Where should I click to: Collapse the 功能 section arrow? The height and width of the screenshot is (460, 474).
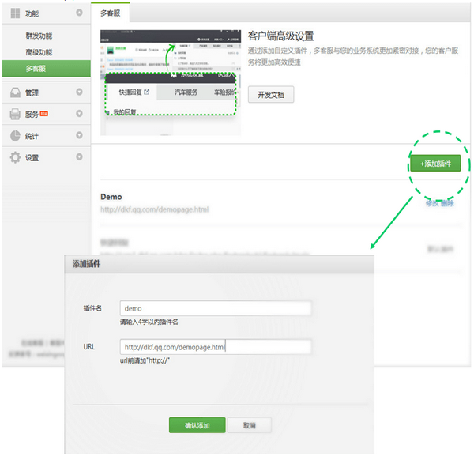click(x=79, y=13)
